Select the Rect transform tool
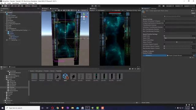196x110 pixels. [15, 6]
